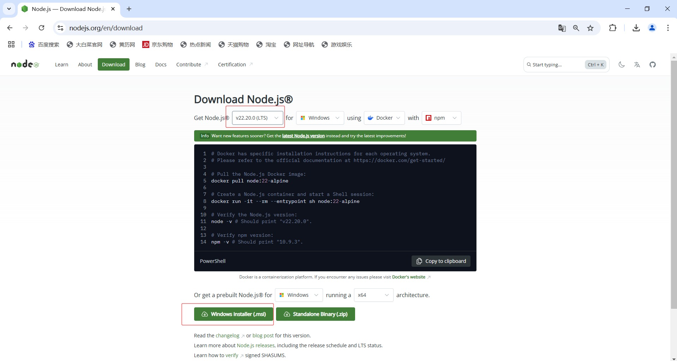Select the Download nav item
Screen dimensions: 677x361
click(114, 65)
